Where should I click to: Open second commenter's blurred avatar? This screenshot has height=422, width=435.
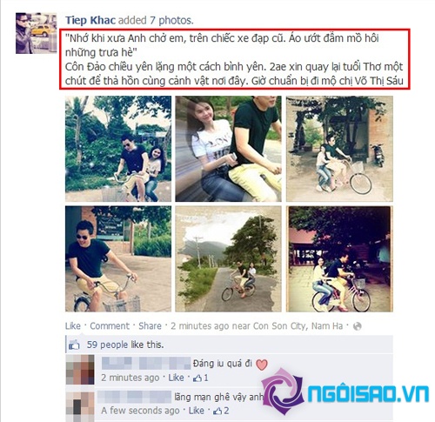[x=80, y=405]
